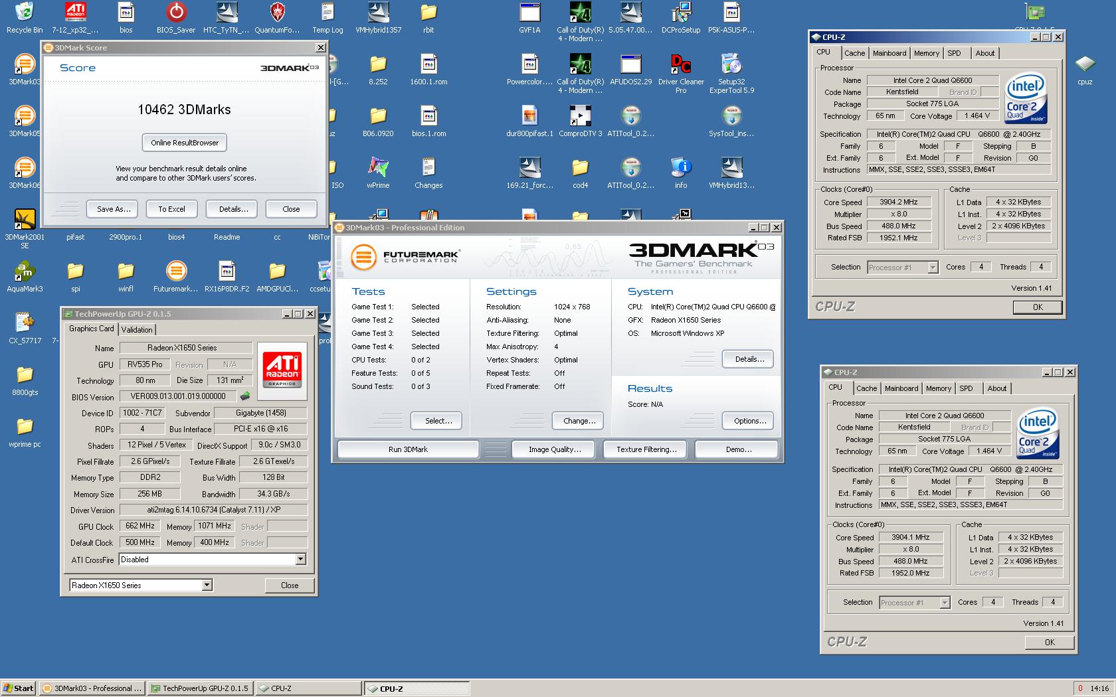The image size is (1116, 697).
Task: Click the Close button in GPU-Z
Action: [x=290, y=585]
